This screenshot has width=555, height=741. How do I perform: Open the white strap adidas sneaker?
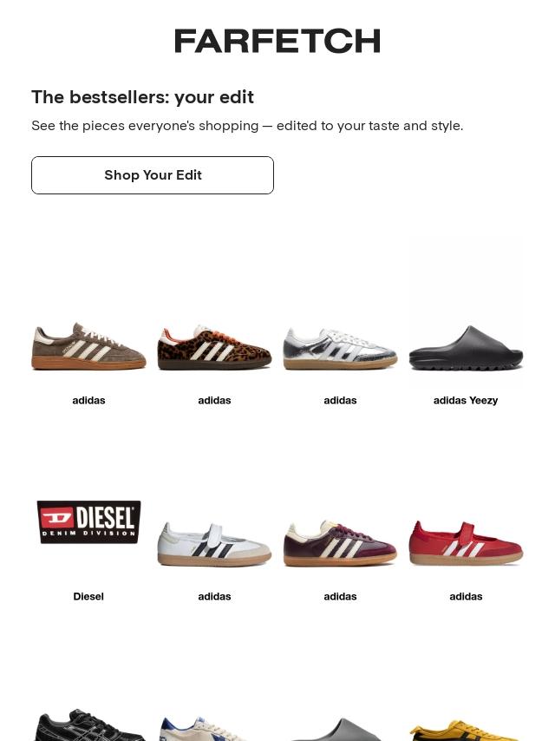pyautogui.click(x=214, y=544)
